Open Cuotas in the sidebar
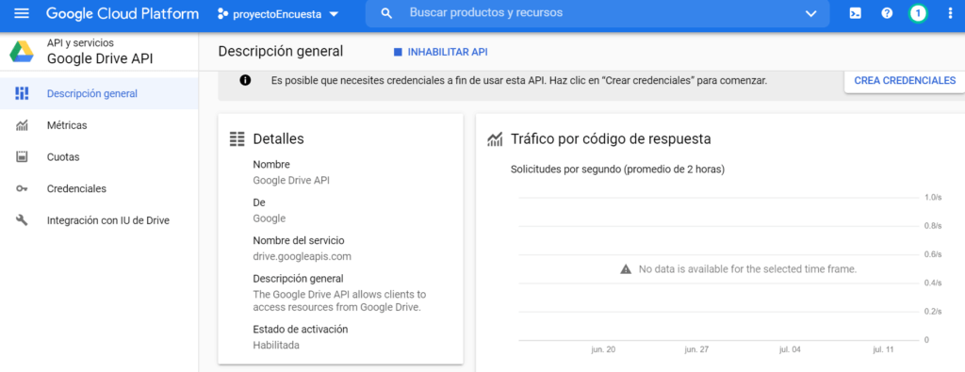Image resolution: width=965 pixels, height=372 pixels. pos(99,156)
